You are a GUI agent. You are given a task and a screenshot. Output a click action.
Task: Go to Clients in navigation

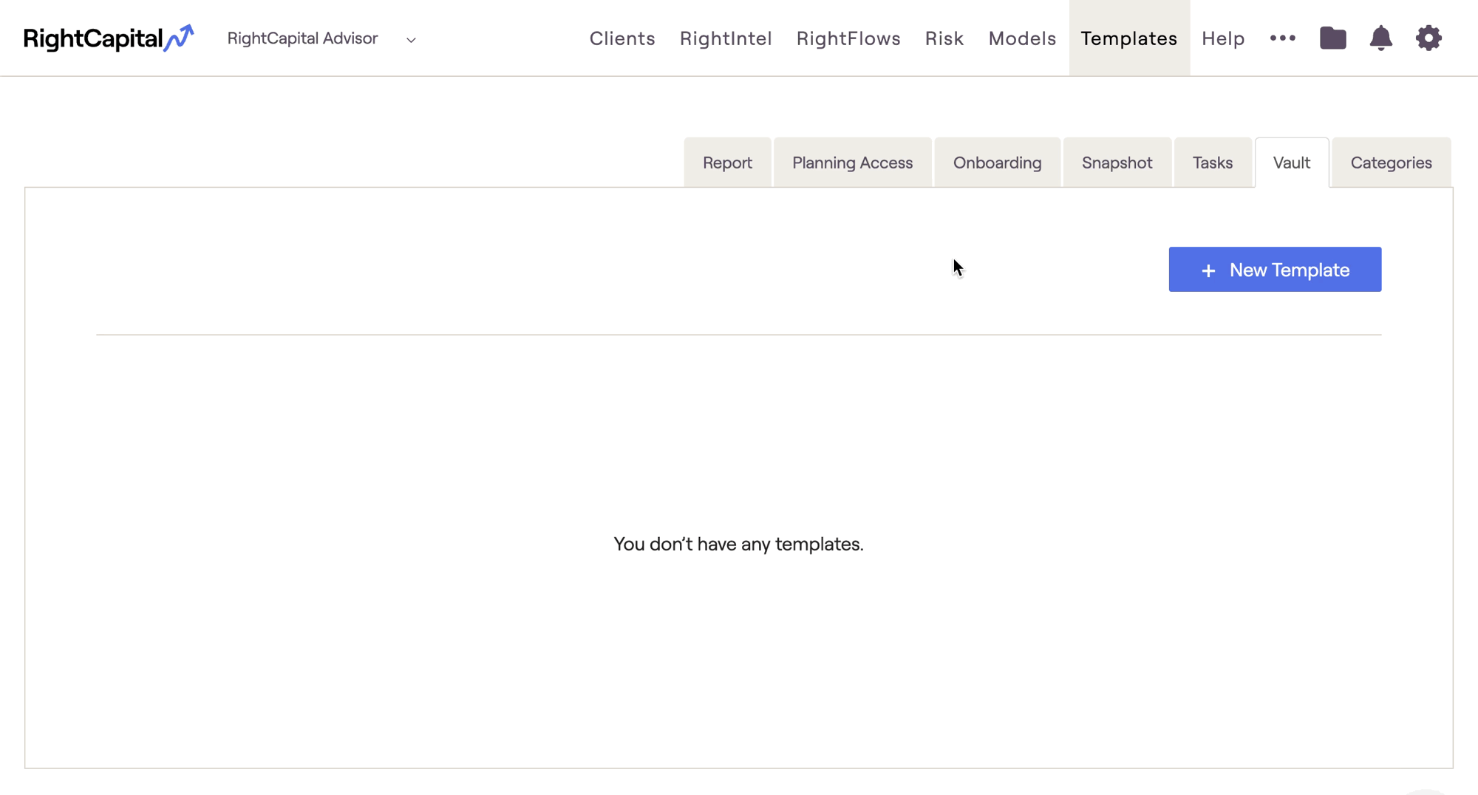point(622,38)
